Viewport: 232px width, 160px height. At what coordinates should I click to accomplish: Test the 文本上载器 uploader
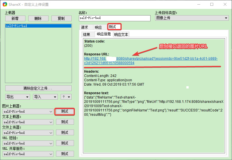click(x=65, y=122)
